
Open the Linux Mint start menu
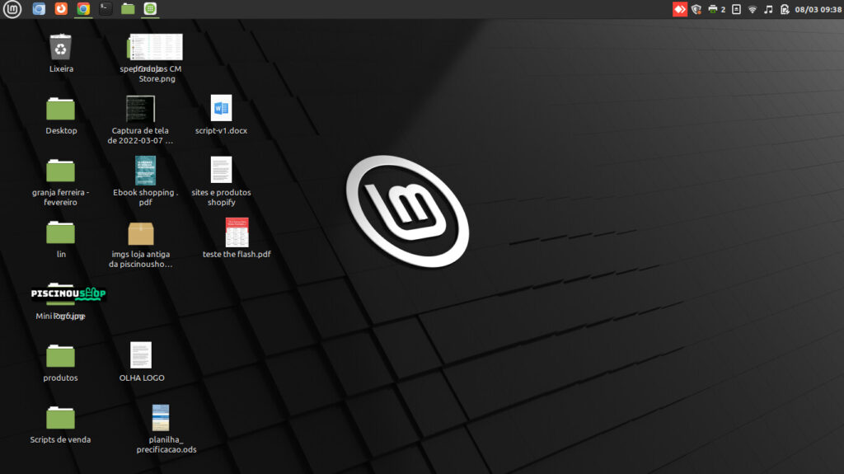13,9
